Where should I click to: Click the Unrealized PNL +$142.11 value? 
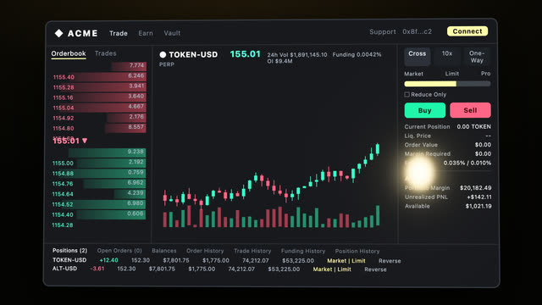tap(479, 197)
